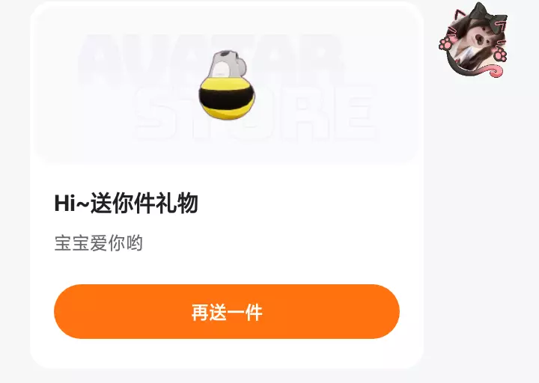Image resolution: width=539 pixels, height=383 pixels.
Task: Click the faded AVATAR watermark text
Action: 210,60
